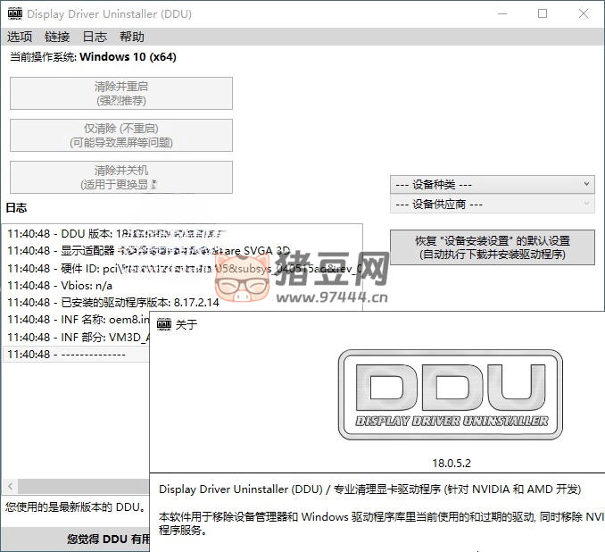
Task: Expand the 设备种类 dropdown
Action: (492, 184)
